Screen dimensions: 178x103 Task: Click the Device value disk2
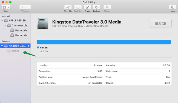(167, 83)
